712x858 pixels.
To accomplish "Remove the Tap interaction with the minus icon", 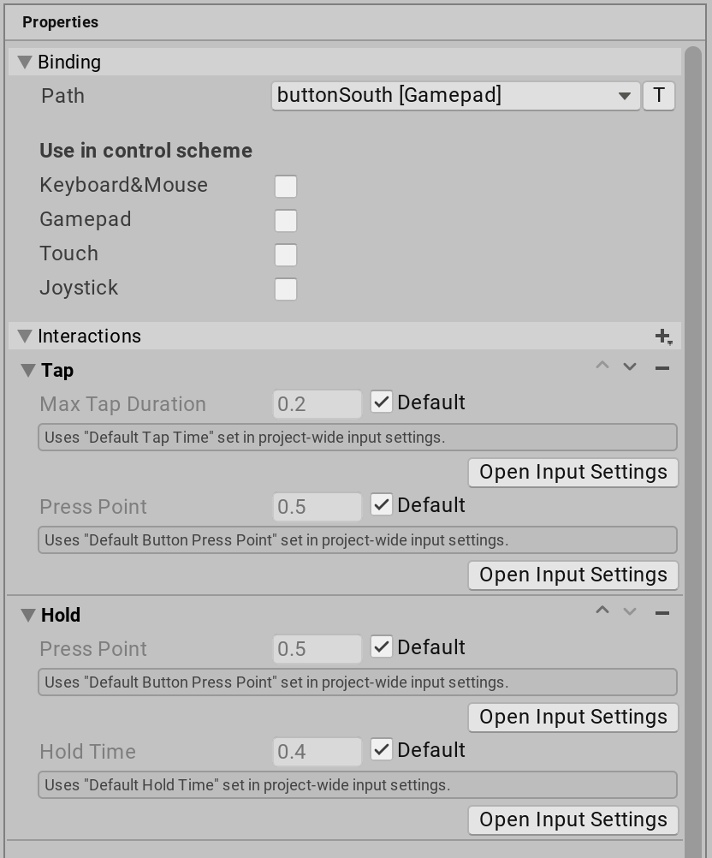I will tap(663, 366).
